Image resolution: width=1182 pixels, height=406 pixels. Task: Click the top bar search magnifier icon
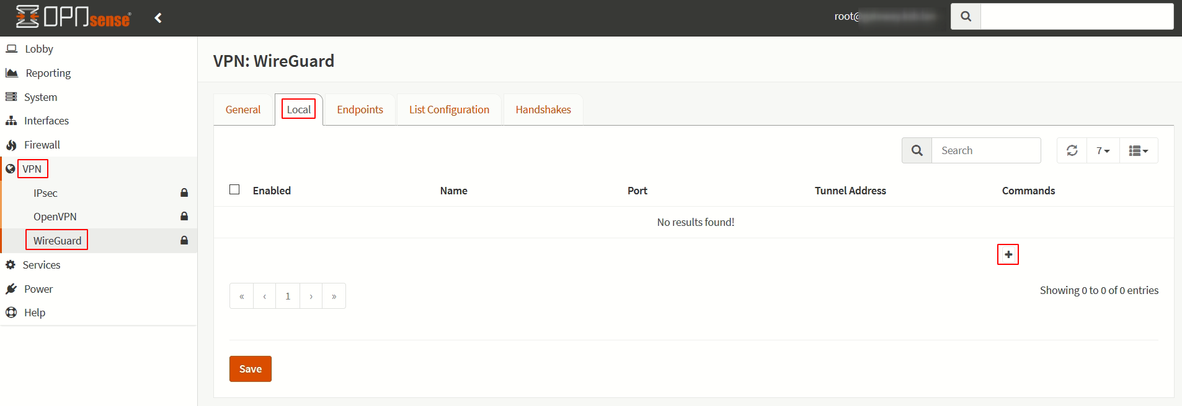[966, 17]
